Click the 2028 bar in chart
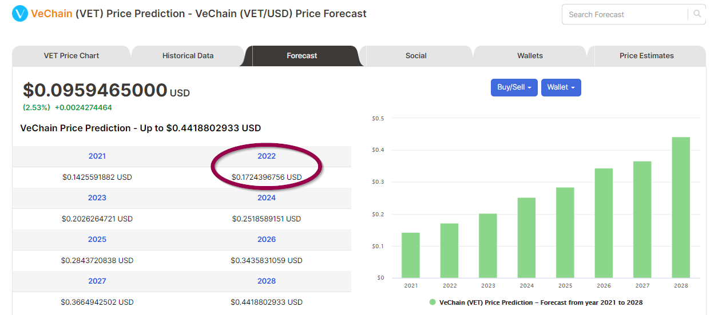 (x=681, y=207)
